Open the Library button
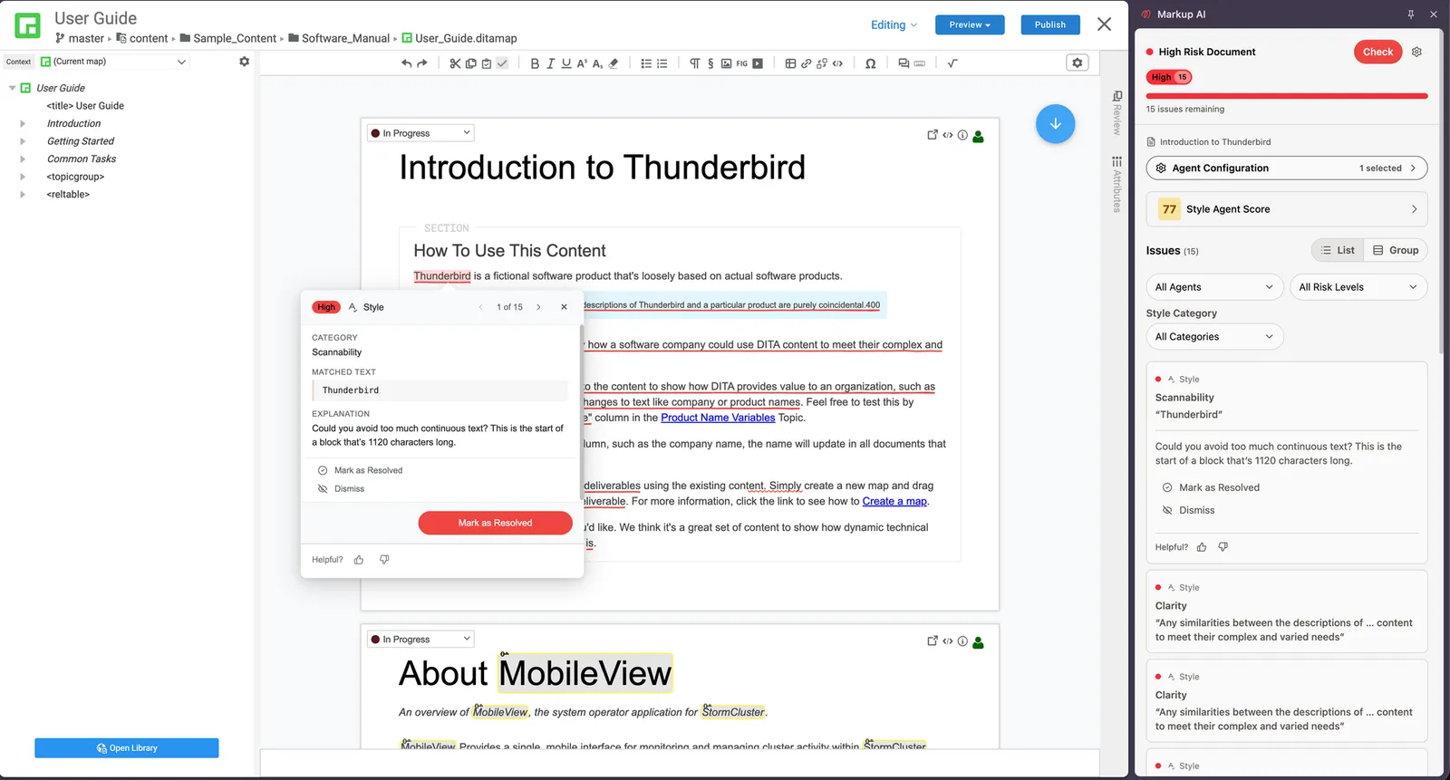 click(x=127, y=748)
